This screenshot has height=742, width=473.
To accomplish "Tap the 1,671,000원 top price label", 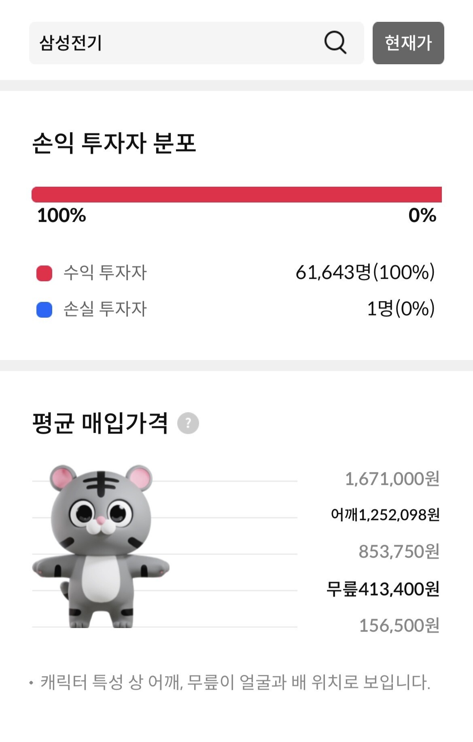I will tap(392, 479).
